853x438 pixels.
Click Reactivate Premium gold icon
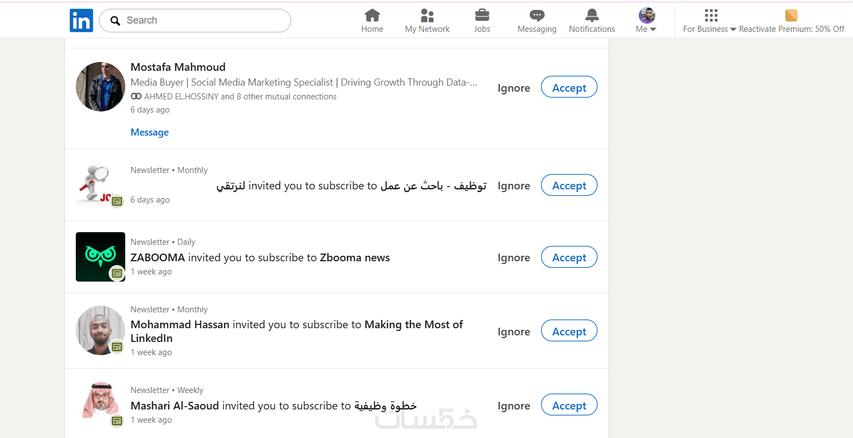[791, 15]
